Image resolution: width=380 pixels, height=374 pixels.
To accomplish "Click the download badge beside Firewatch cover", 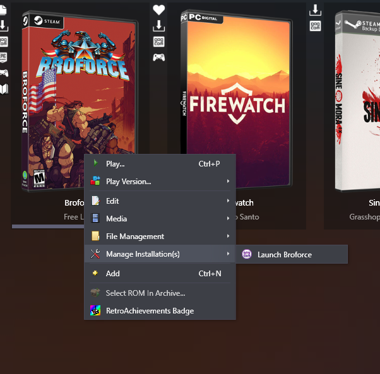I will pyautogui.click(x=315, y=10).
